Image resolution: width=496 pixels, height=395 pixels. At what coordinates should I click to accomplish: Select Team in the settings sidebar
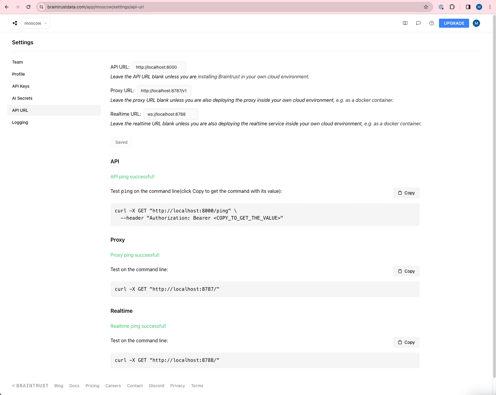(17, 62)
